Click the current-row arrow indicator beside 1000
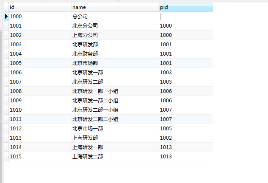268x183 pixels. pos(6,17)
